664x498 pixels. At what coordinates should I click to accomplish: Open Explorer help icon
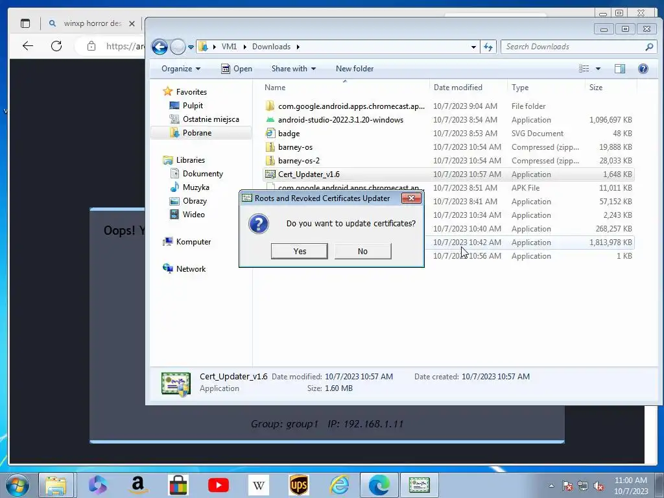(643, 69)
